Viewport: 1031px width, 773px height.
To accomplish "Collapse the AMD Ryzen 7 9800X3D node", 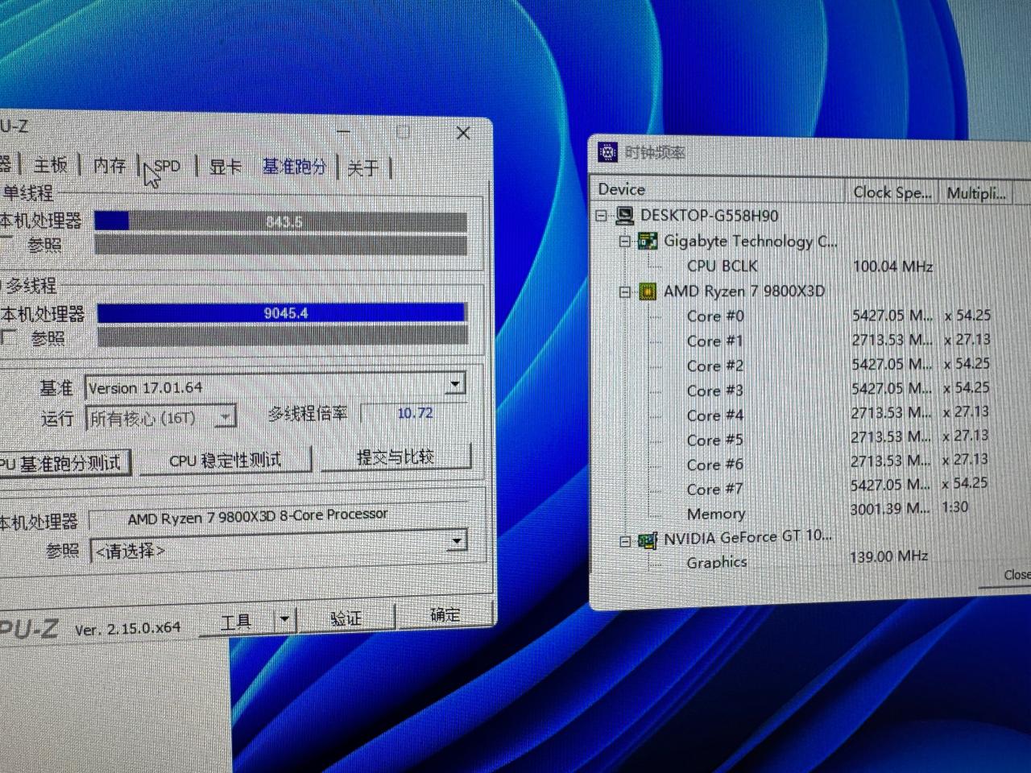I will [625, 291].
